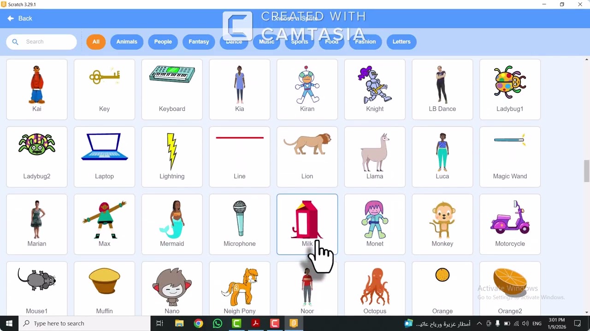590x331 pixels.
Task: Pick the Lightning sprite
Action: point(172,157)
